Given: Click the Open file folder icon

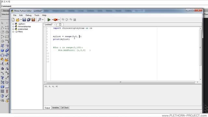Looking at the screenshot, I should [x=18, y=20].
